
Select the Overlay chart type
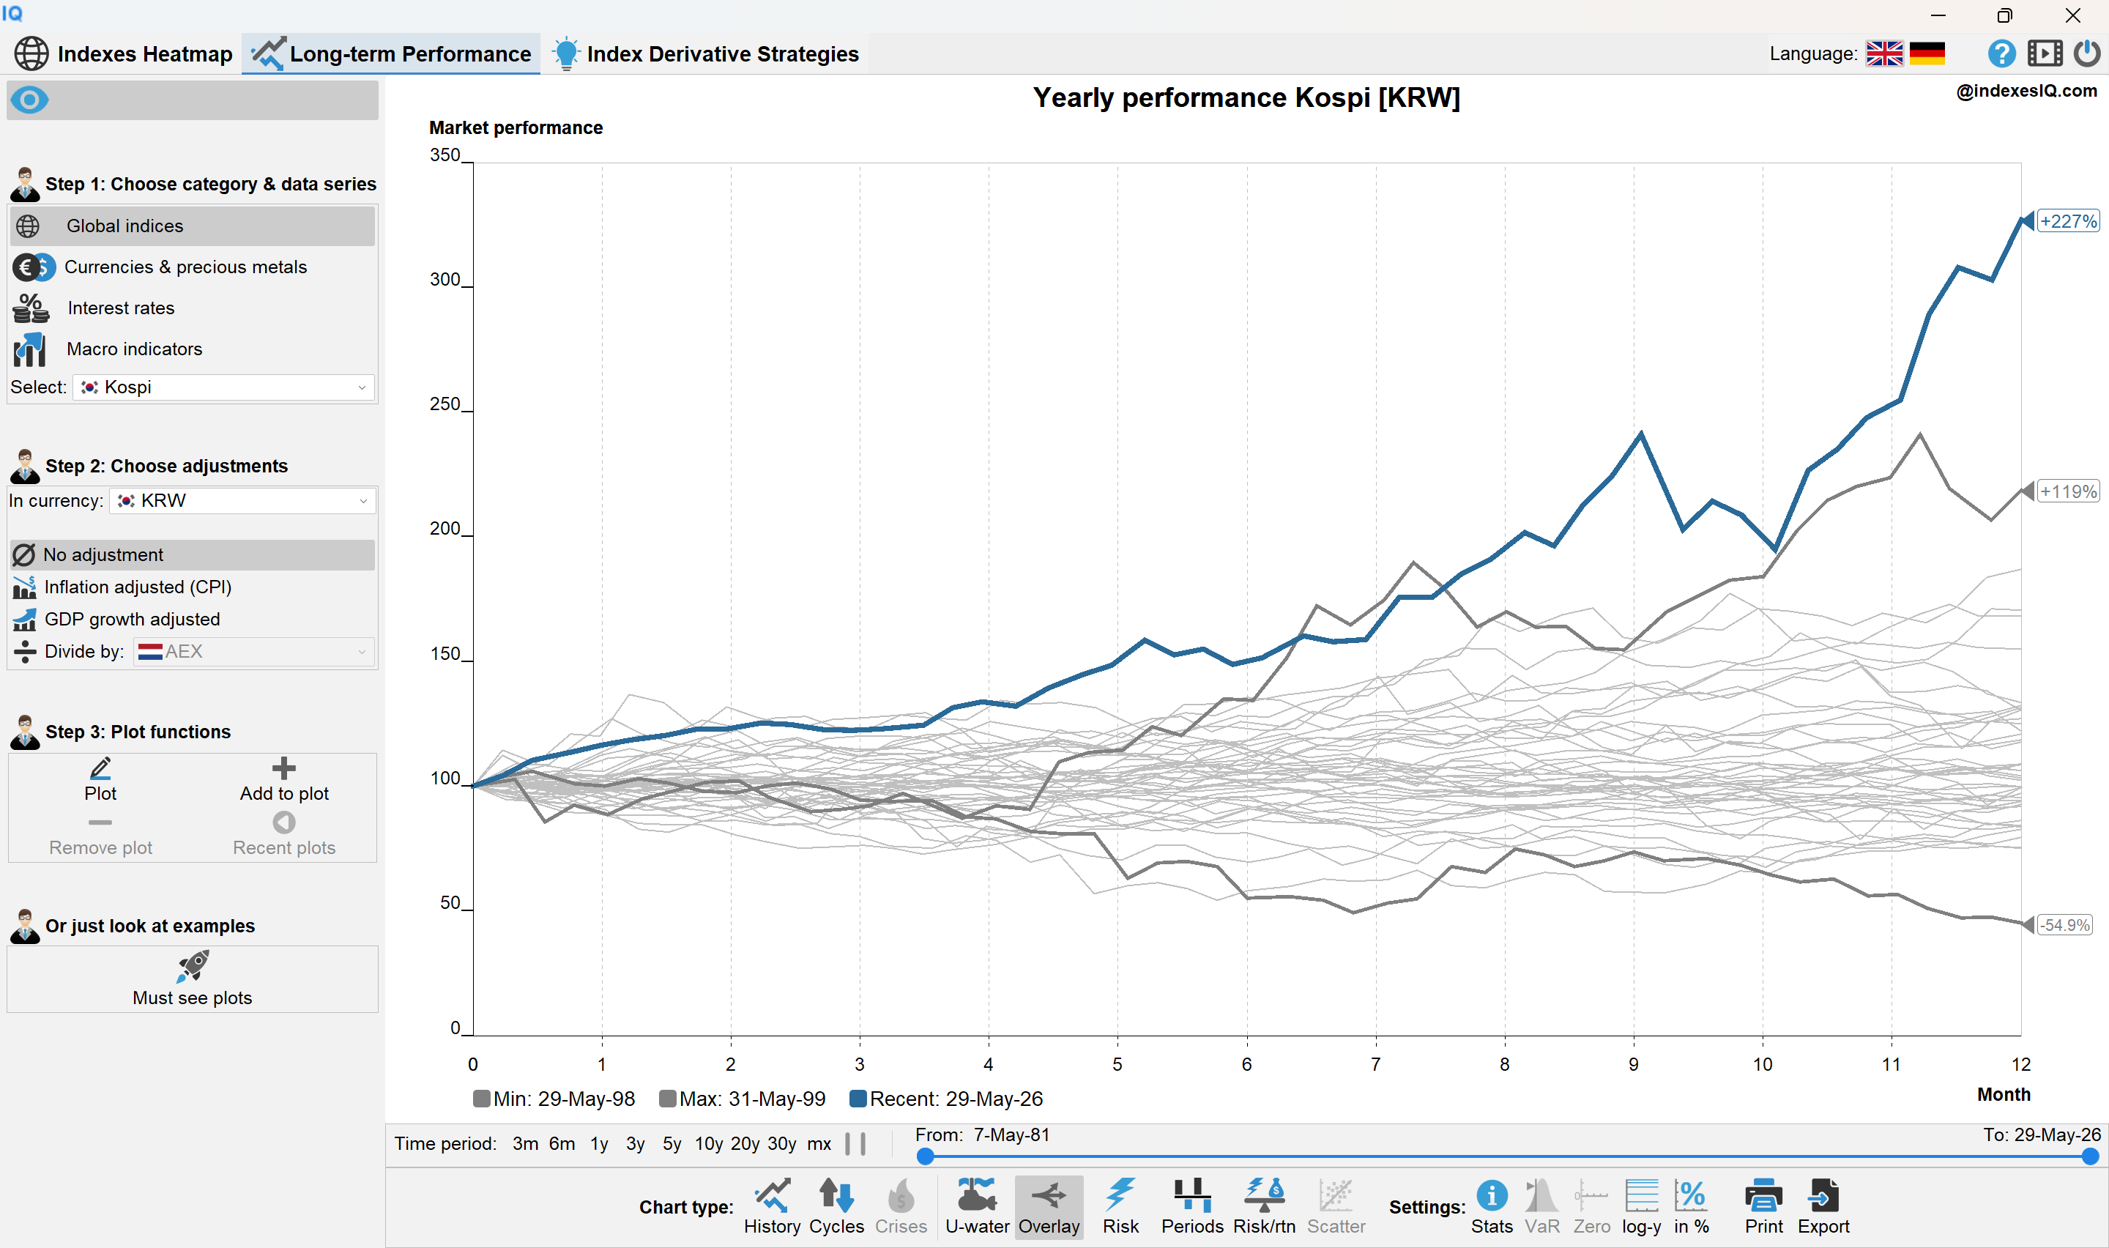point(1048,1206)
